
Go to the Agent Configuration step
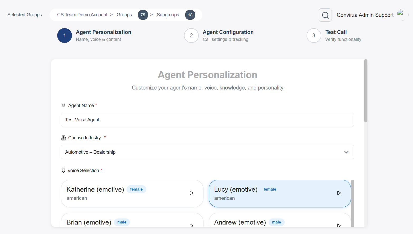coord(228,32)
